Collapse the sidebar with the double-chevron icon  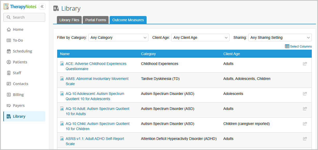[x=42, y=7]
